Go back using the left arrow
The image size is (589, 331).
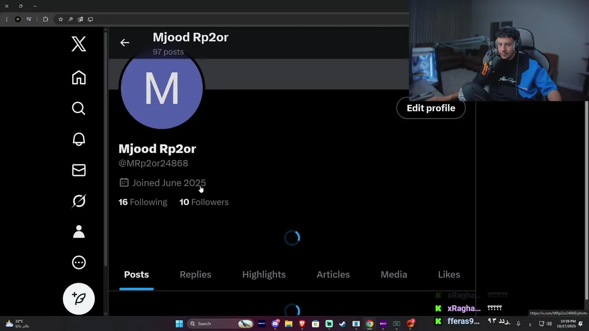125,43
